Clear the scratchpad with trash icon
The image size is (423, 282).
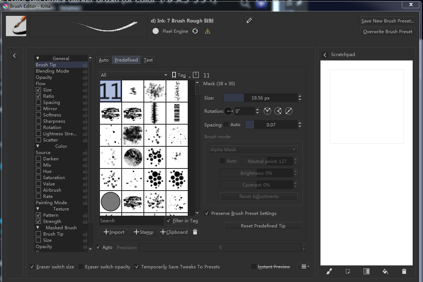404,271
